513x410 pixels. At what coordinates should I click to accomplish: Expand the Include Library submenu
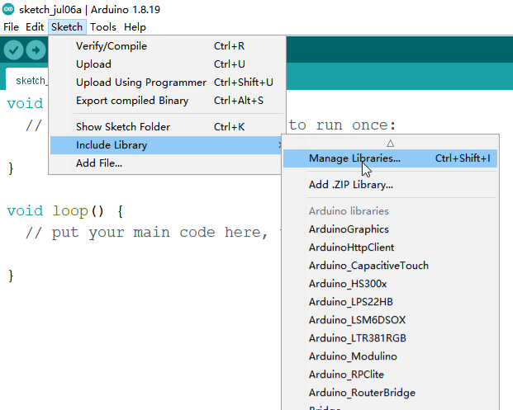pos(167,145)
